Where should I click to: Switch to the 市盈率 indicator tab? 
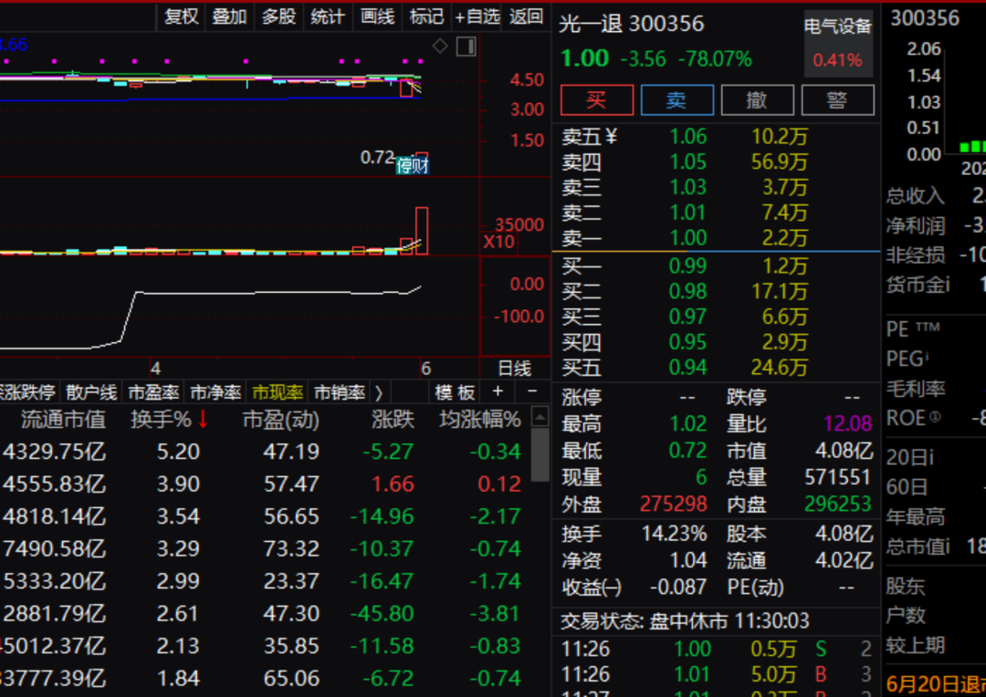coord(152,392)
